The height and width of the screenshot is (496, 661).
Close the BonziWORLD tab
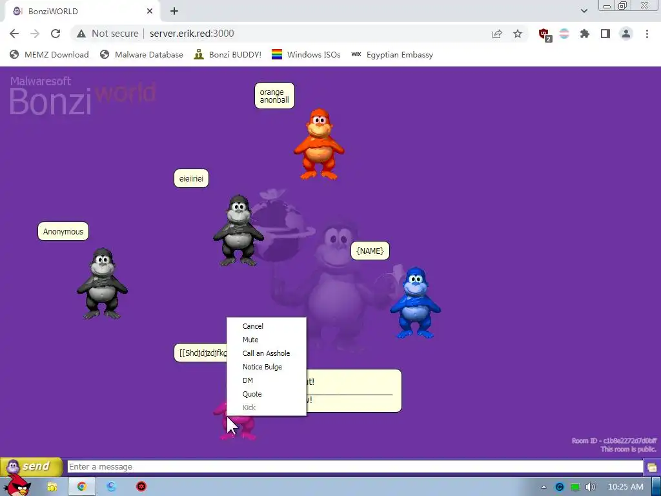click(x=150, y=12)
